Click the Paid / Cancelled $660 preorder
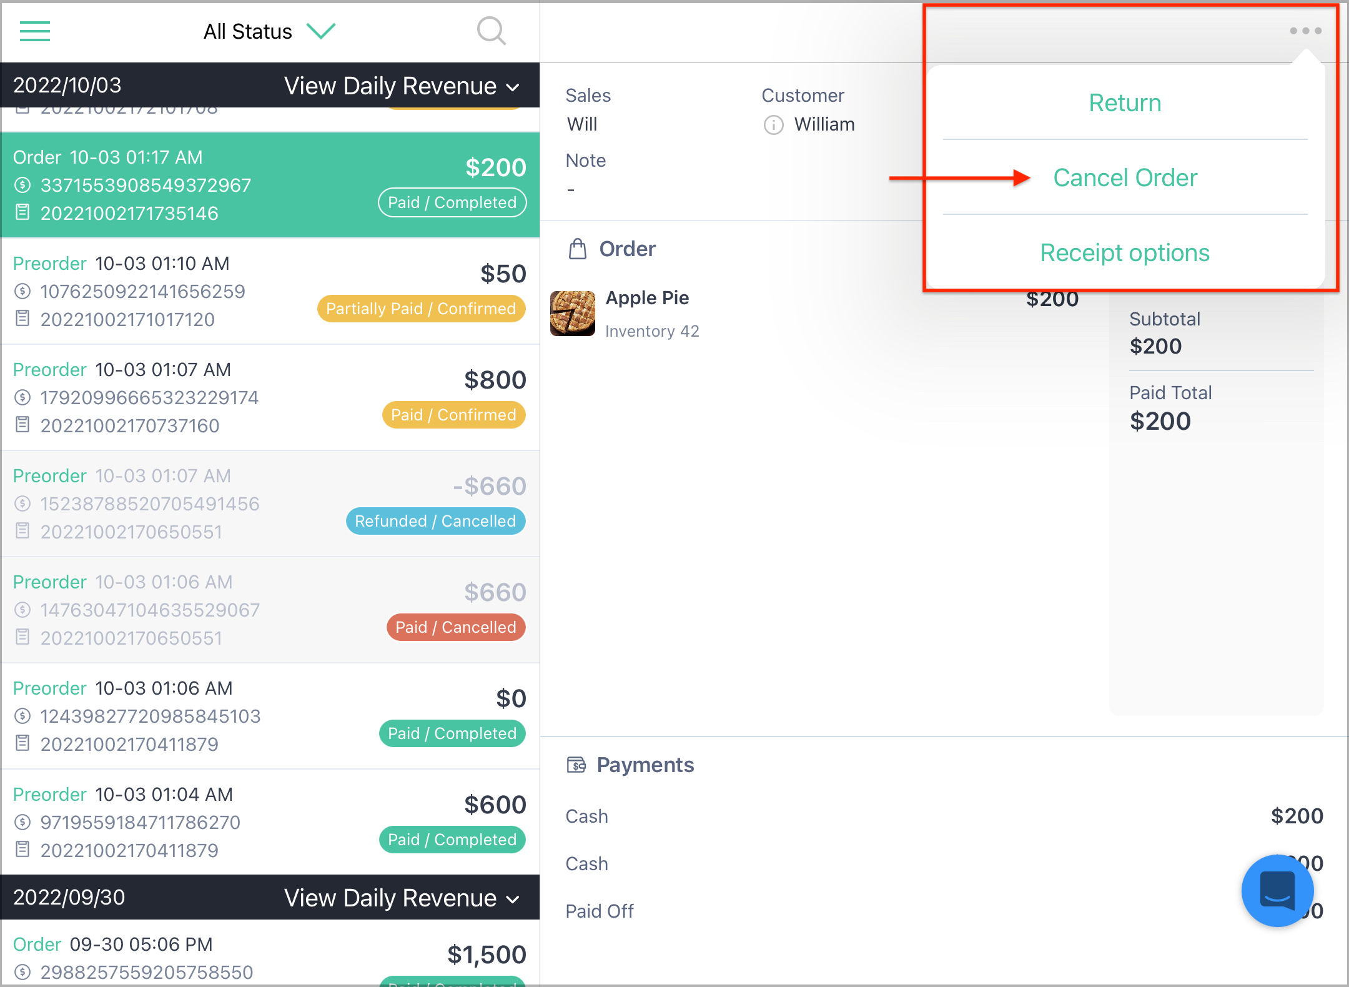Image resolution: width=1349 pixels, height=987 pixels. click(270, 610)
